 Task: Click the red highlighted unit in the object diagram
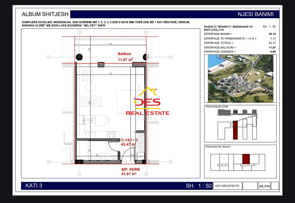246,159
